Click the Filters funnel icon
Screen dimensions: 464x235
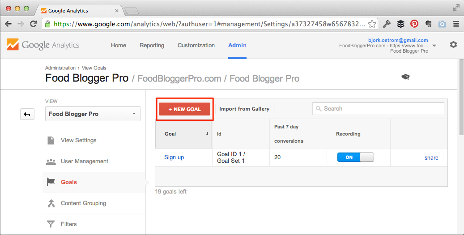point(51,224)
